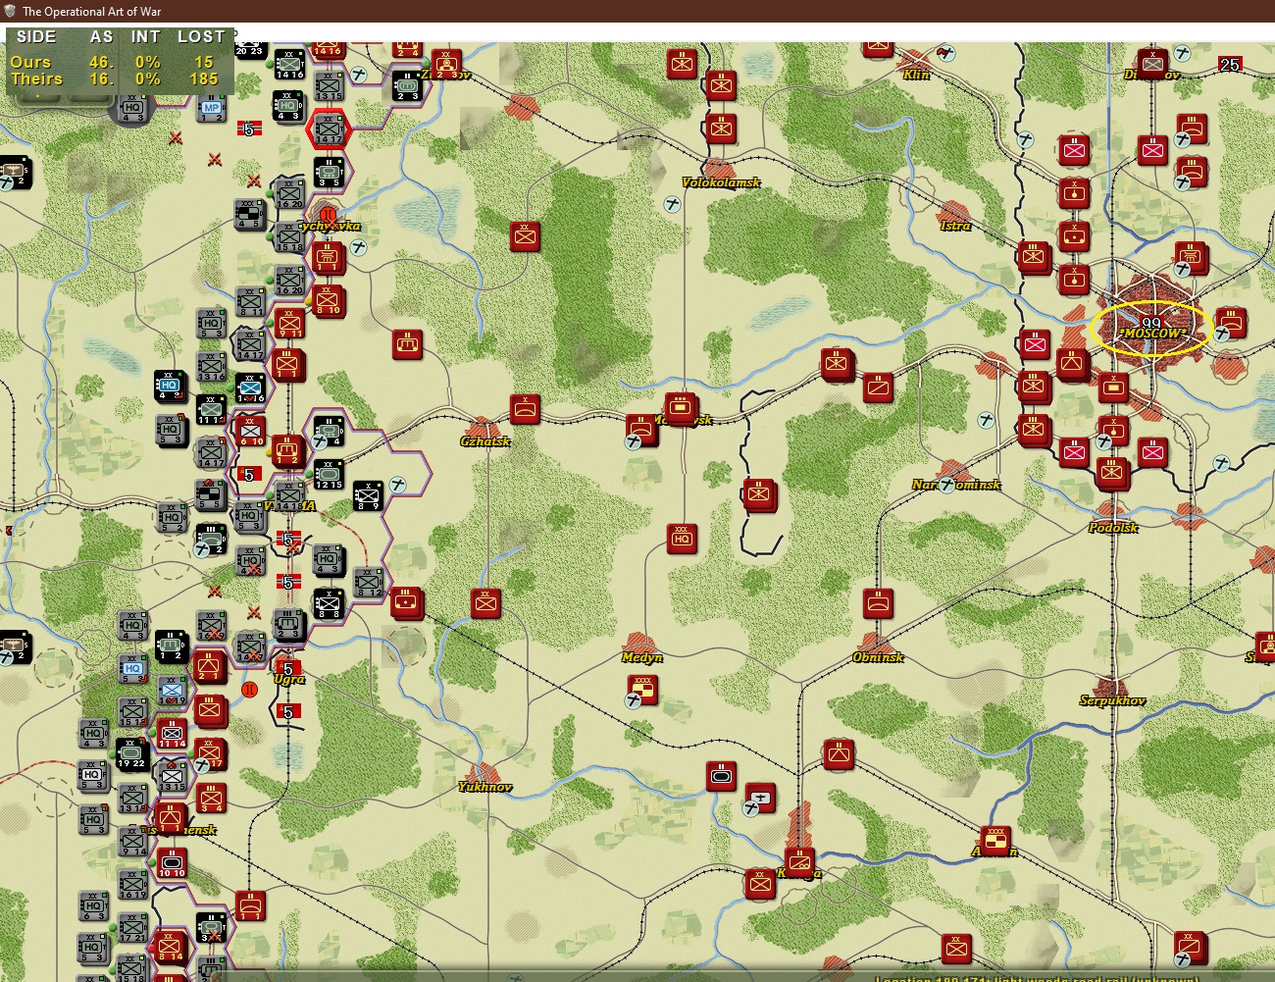Click the Klin town label
This screenshot has height=982, width=1275.
click(x=916, y=75)
